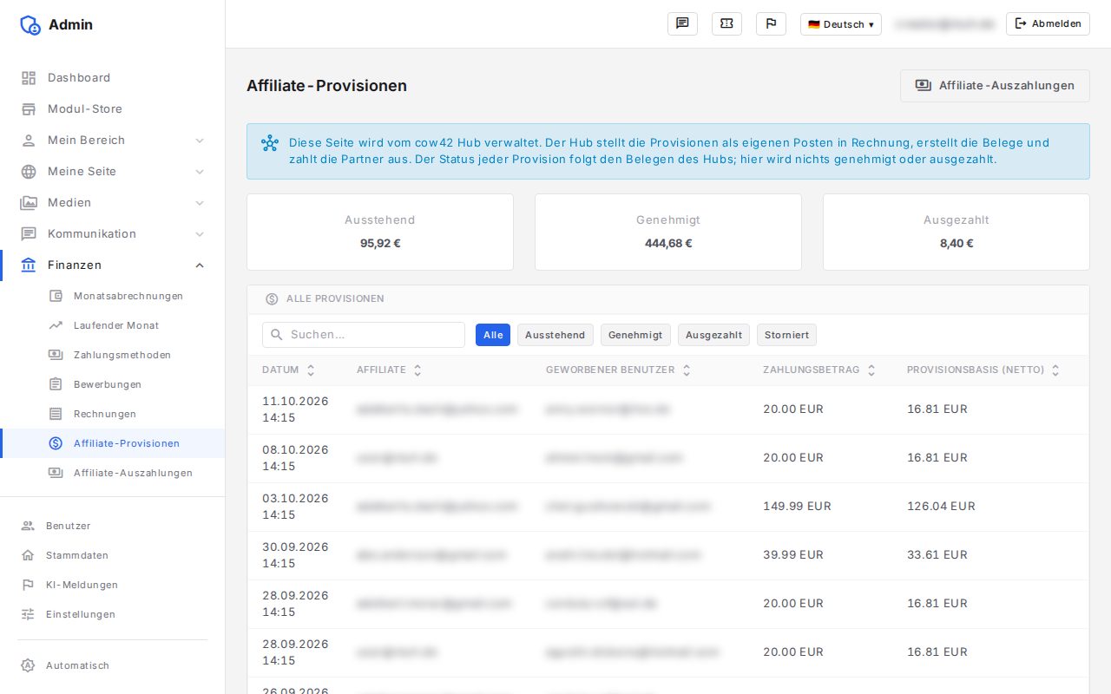
Task: Open Affiliate-Auszahlungen in the sidebar
Action: click(x=113, y=473)
